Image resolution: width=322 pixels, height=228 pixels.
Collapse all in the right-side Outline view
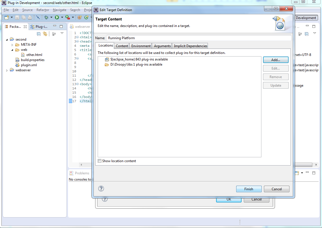tap(307, 34)
